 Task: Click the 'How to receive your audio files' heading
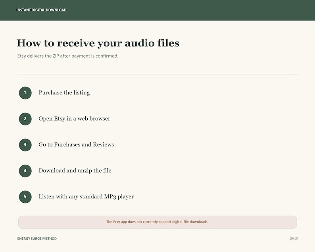click(98, 43)
